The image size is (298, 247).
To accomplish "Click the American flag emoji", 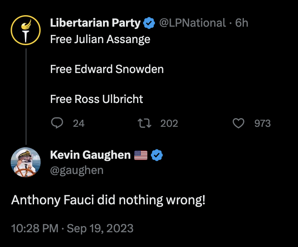I will (141, 155).
